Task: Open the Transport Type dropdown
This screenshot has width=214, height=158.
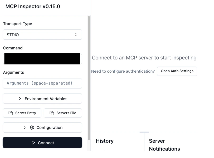Action: coord(42,35)
